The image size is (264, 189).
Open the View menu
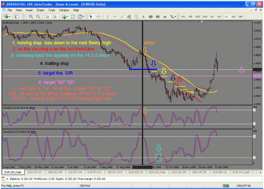coord(19,10)
